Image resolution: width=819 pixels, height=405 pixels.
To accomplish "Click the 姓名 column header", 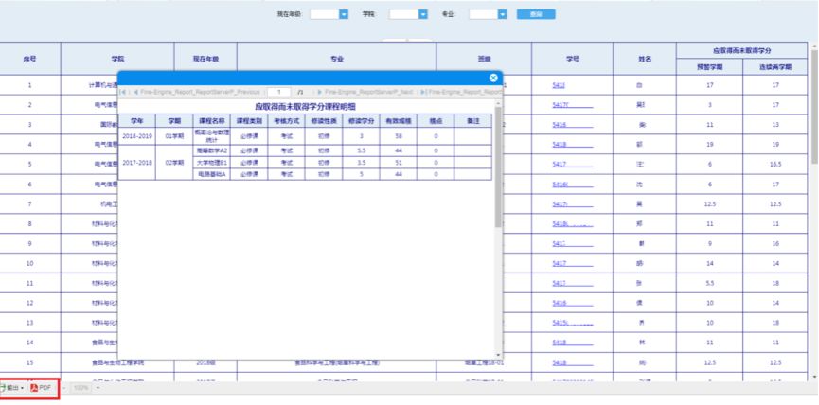I will point(645,59).
